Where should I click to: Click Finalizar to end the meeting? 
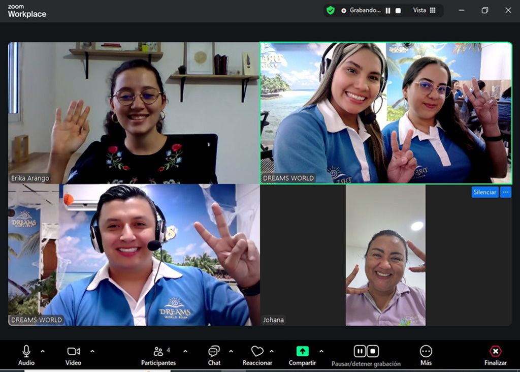coord(495,351)
